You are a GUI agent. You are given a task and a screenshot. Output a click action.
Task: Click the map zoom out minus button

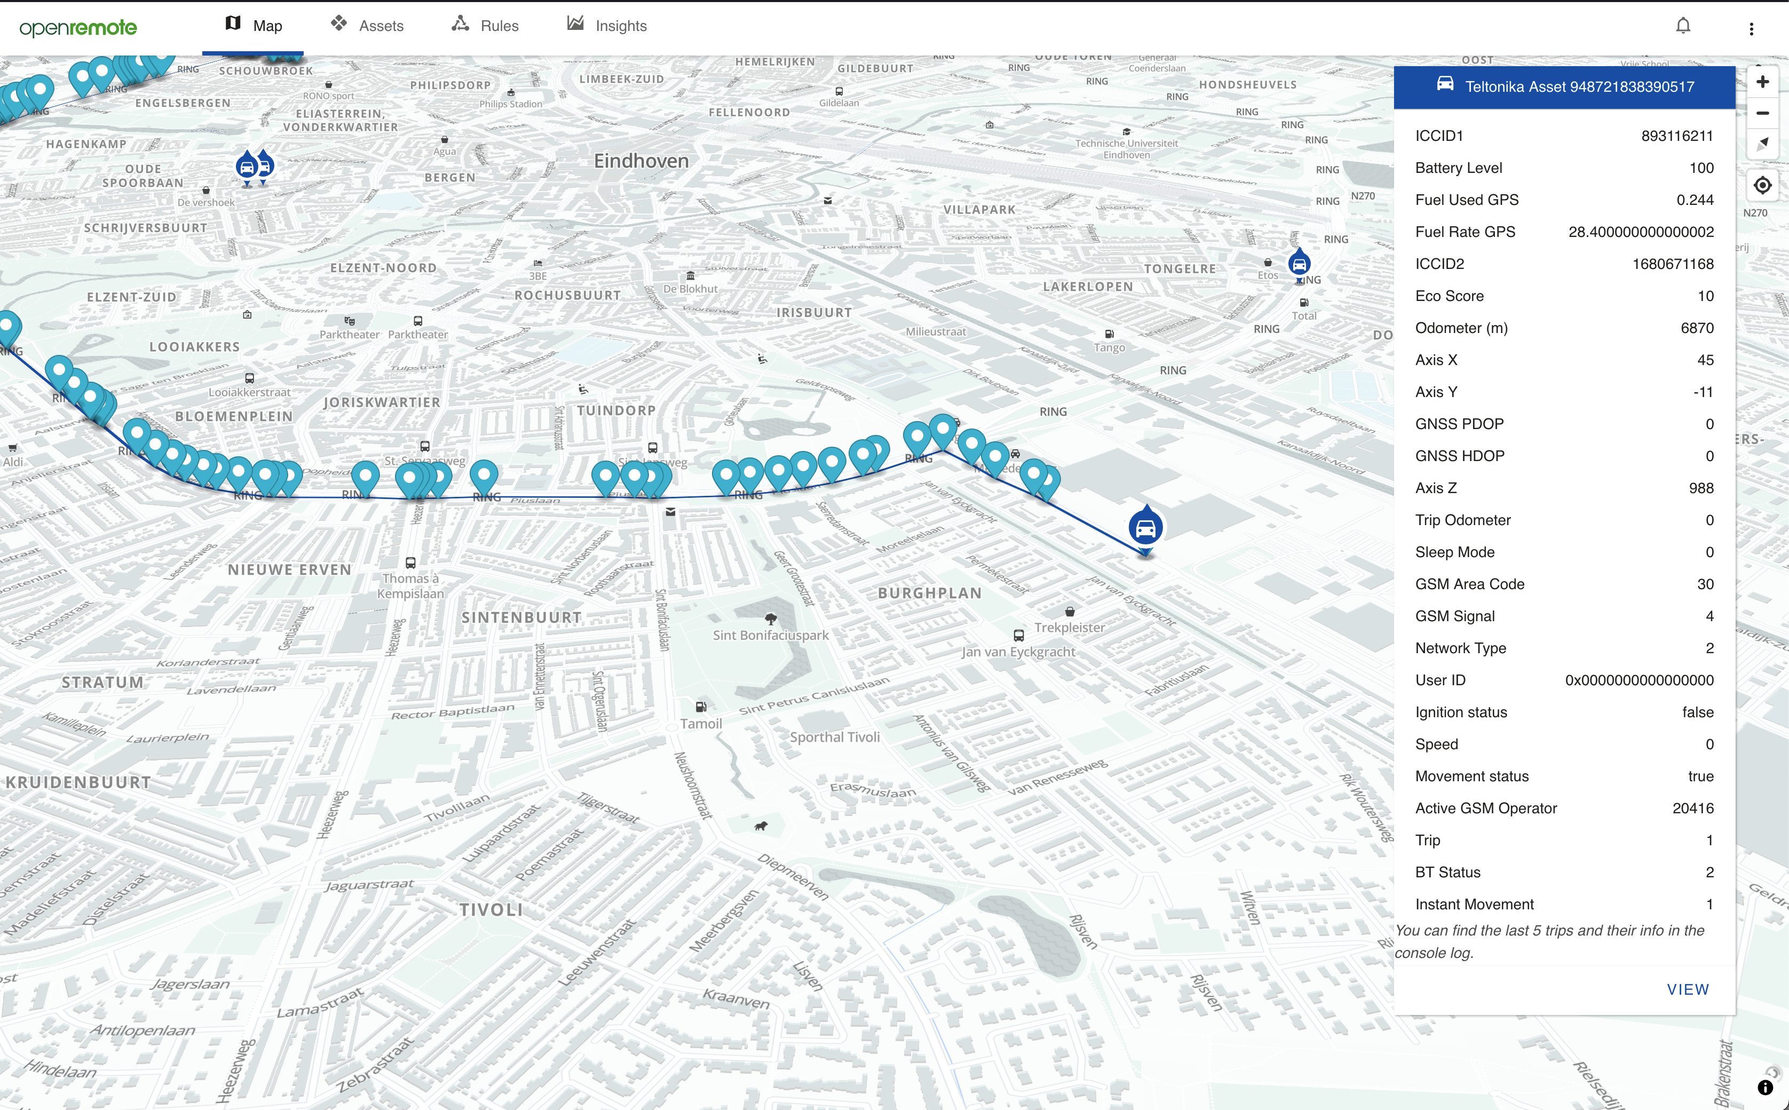[x=1762, y=113]
